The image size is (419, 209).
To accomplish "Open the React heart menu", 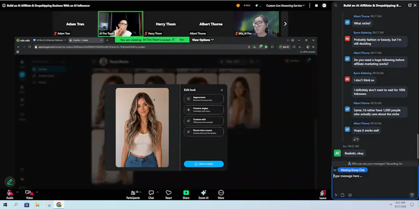I will (x=168, y=194).
